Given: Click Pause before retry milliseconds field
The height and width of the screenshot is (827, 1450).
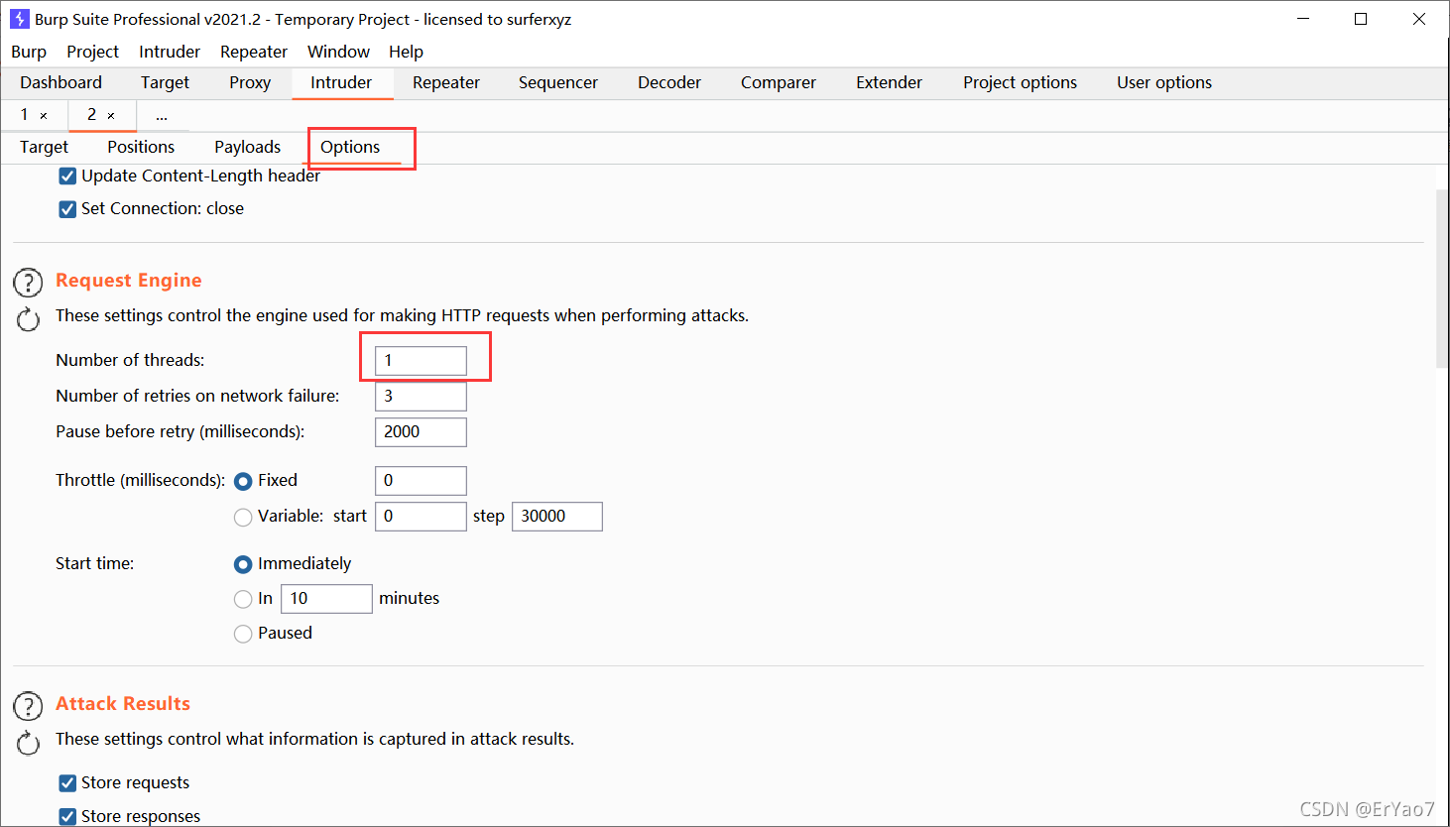Looking at the screenshot, I should (x=421, y=432).
